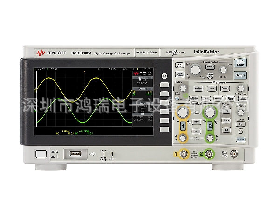Click the yellow channel 1 BNC input
The height and width of the screenshot is (205, 273).
[184, 154]
